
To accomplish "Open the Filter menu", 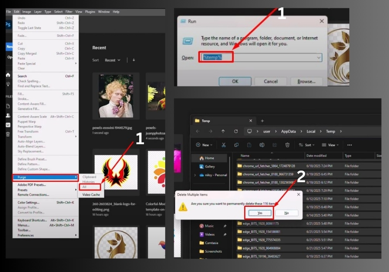I will pyautogui.click(x=69, y=12).
